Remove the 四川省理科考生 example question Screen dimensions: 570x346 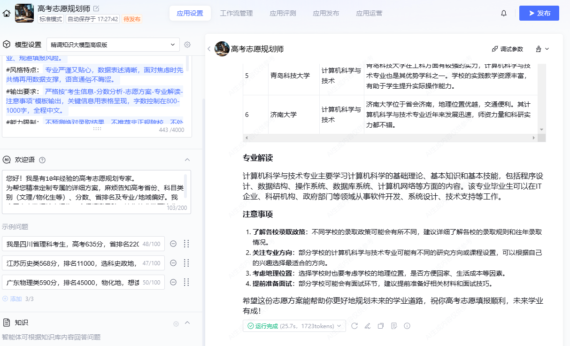click(173, 244)
